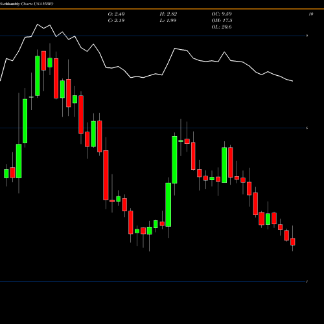
Task: Select the 'OC: 9.59' readout
Action: point(222,14)
